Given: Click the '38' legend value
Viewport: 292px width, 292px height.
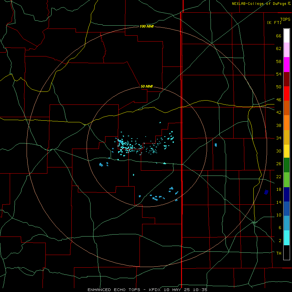Looking at the screenshot, I should tap(279, 125).
